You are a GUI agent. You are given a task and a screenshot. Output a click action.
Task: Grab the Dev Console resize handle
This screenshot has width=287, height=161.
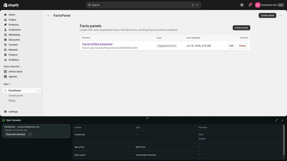pyautogui.click(x=147, y=118)
